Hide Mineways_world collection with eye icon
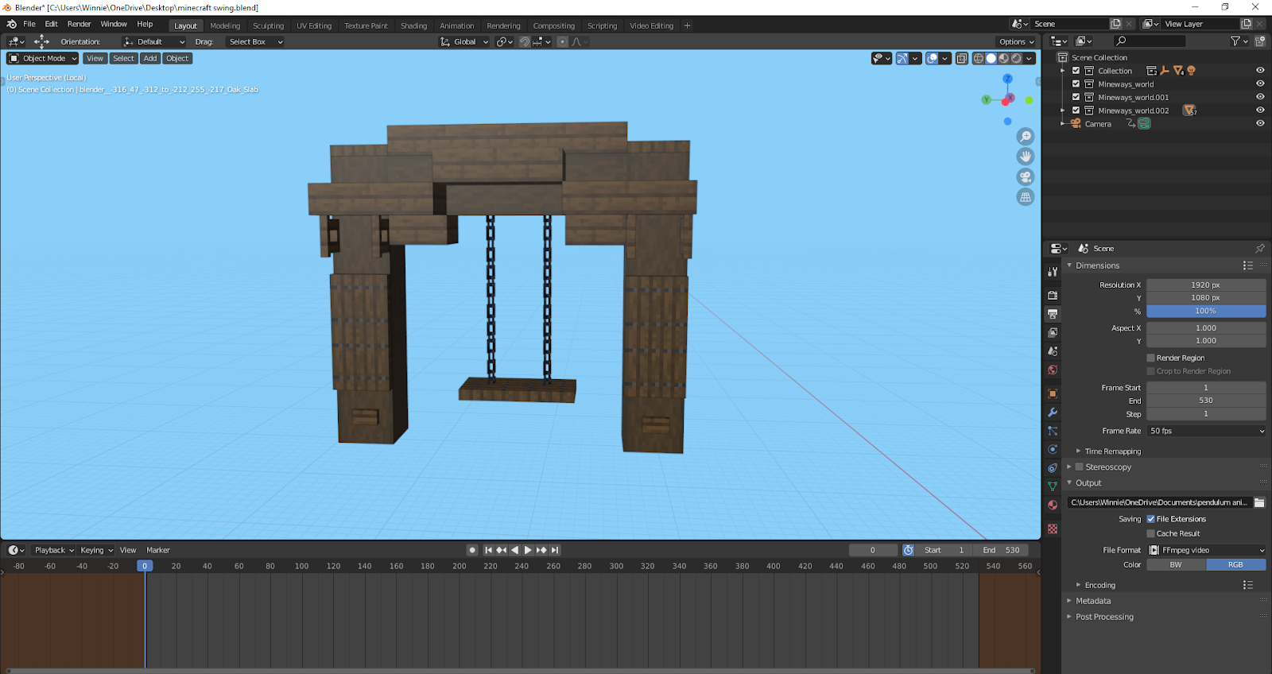 coord(1260,83)
